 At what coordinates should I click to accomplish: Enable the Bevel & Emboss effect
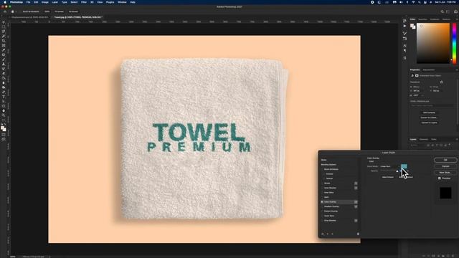(322, 169)
